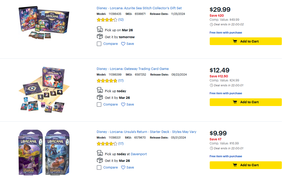This screenshot has height=179, width=288.
Task: Open Gateway Trading Card Game product image
Action: coord(44,90)
